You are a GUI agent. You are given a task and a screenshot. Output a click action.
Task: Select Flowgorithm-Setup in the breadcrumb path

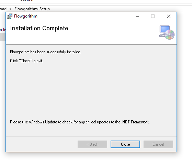click(x=32, y=9)
